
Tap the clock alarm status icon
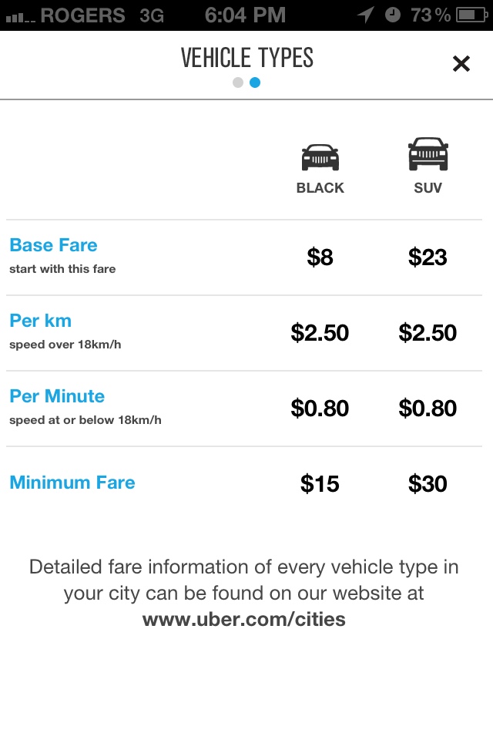click(x=393, y=15)
